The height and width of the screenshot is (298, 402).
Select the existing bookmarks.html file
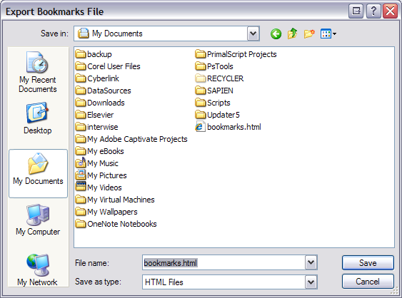point(228,127)
